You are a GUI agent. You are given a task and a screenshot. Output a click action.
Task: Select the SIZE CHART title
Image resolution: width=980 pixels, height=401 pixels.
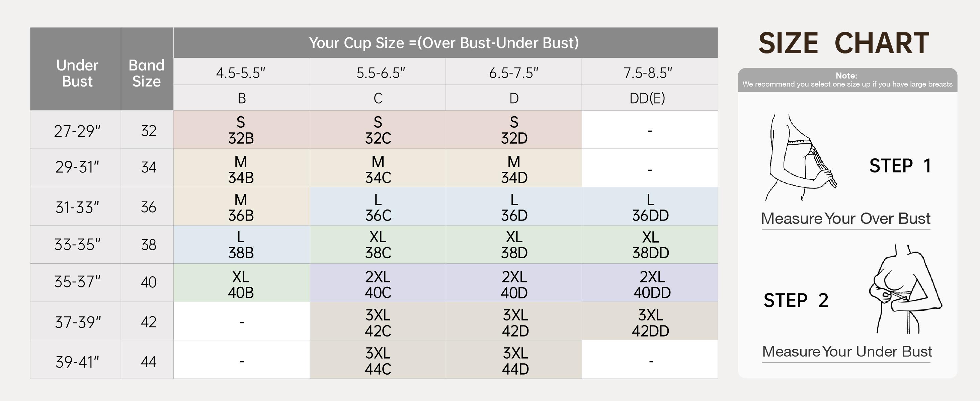tap(844, 43)
